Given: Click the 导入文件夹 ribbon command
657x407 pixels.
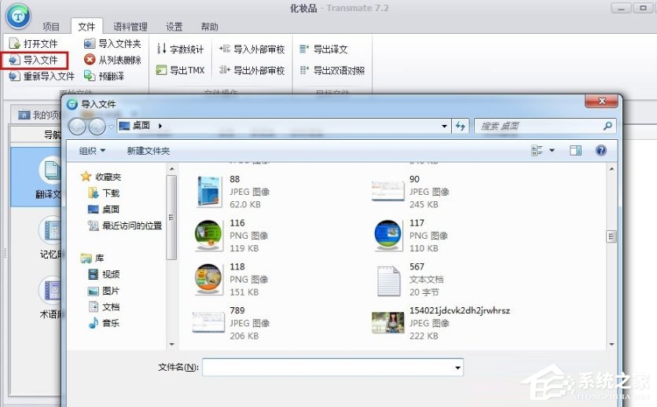Looking at the screenshot, I should pos(112,43).
